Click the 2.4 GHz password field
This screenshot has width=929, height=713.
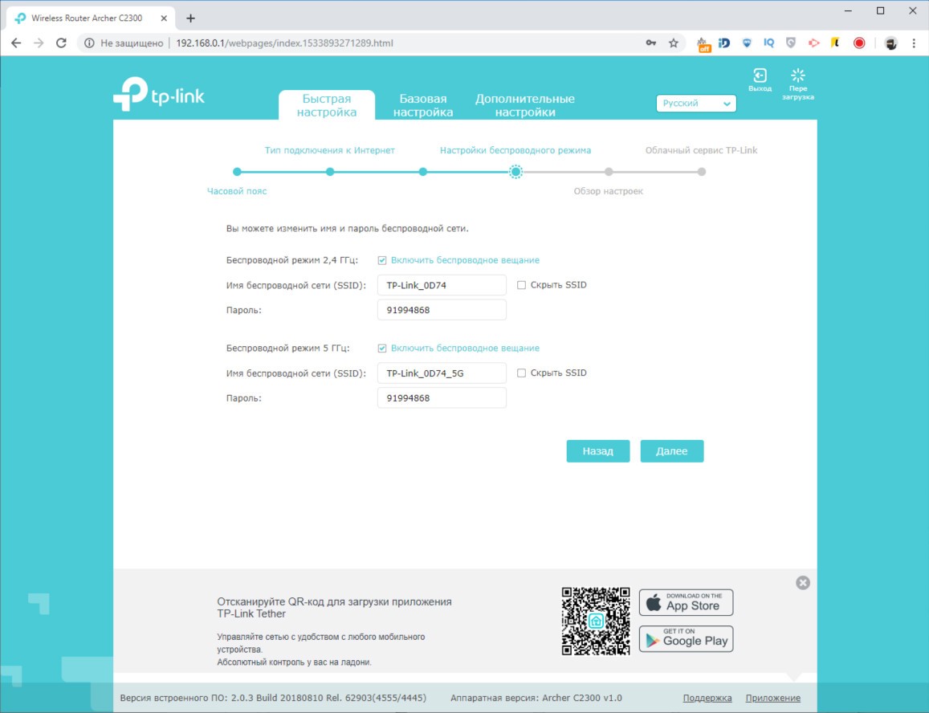442,310
